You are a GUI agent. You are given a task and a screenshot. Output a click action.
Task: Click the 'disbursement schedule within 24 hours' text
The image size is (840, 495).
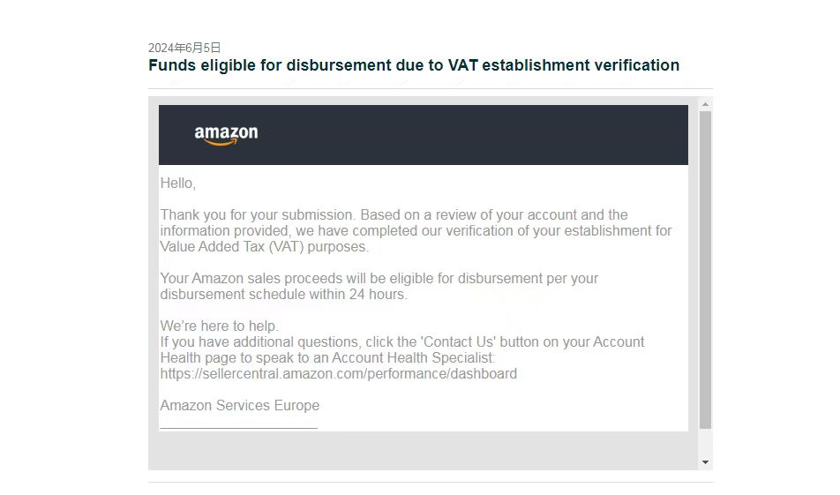tap(283, 295)
